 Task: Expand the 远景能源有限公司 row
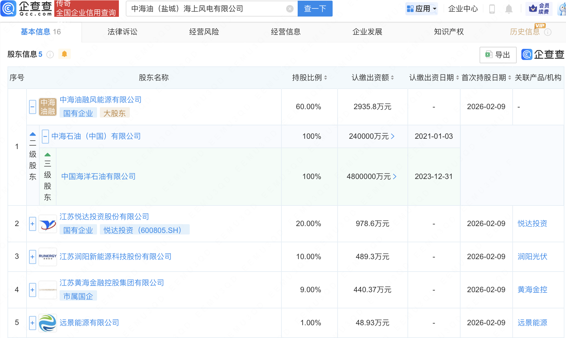[x=32, y=323]
